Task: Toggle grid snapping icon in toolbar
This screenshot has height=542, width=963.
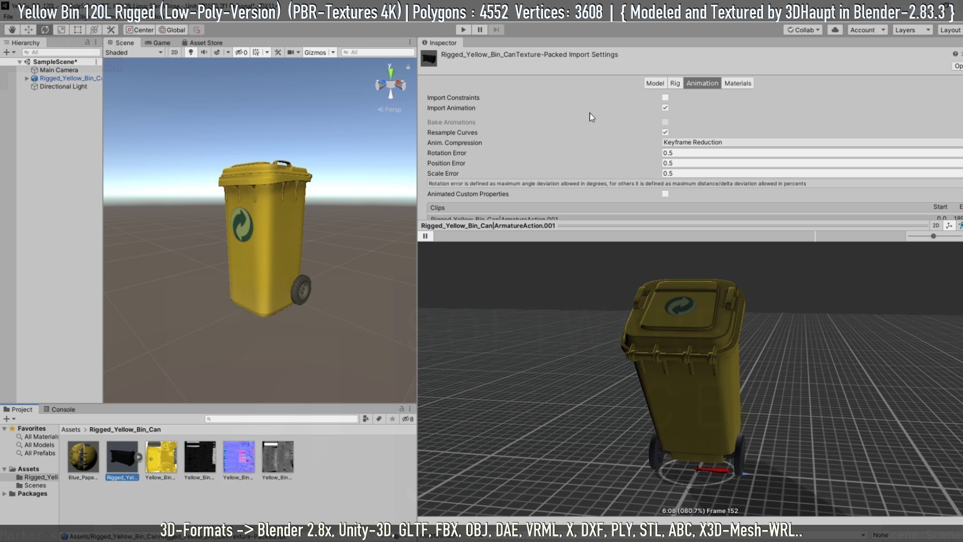Action: coord(197,30)
